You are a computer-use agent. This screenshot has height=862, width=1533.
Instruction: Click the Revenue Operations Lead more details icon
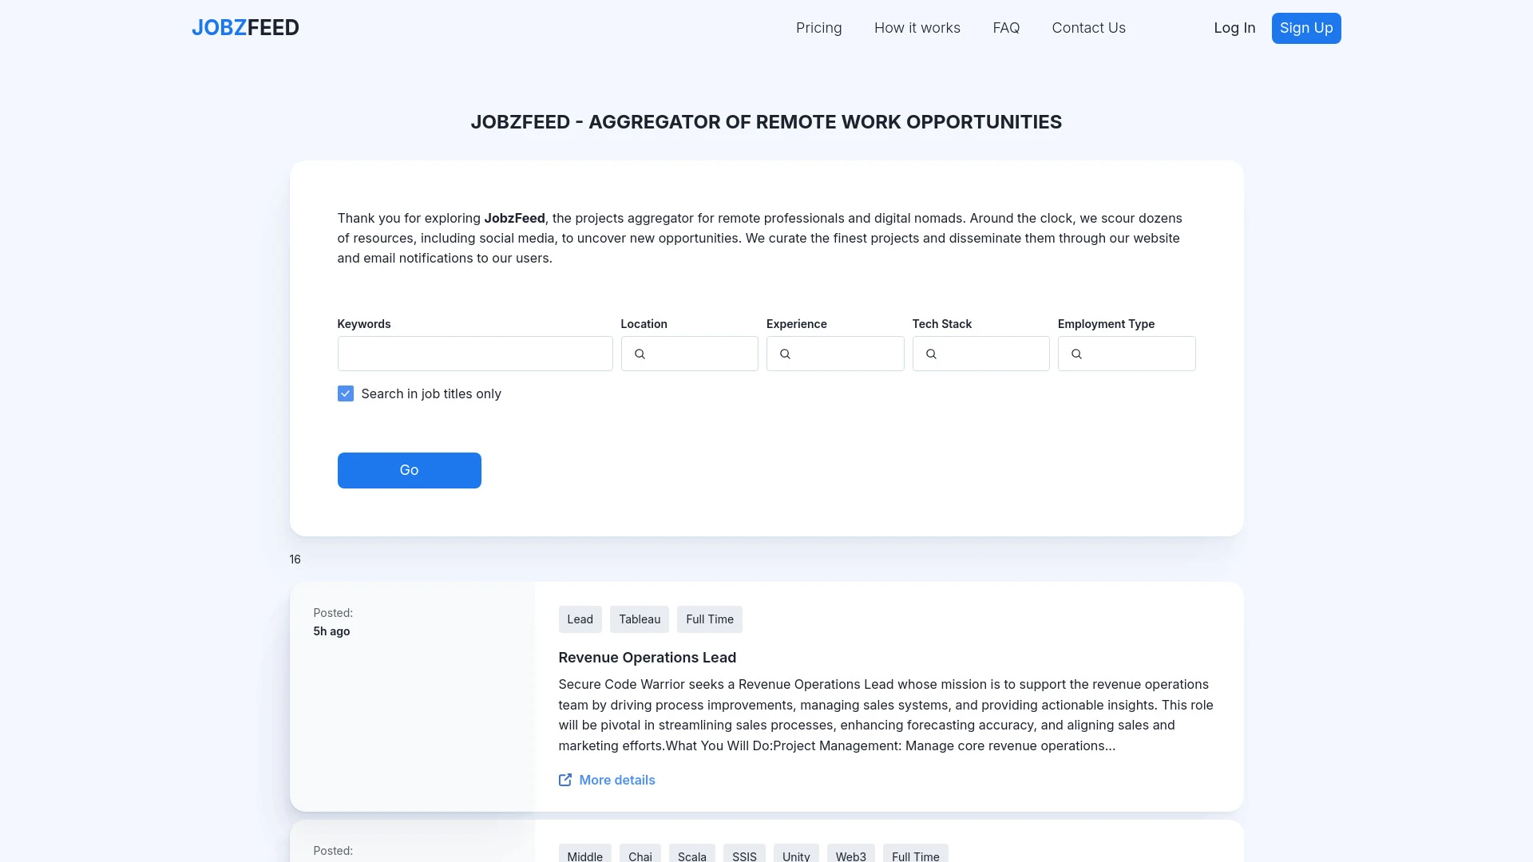(x=564, y=779)
